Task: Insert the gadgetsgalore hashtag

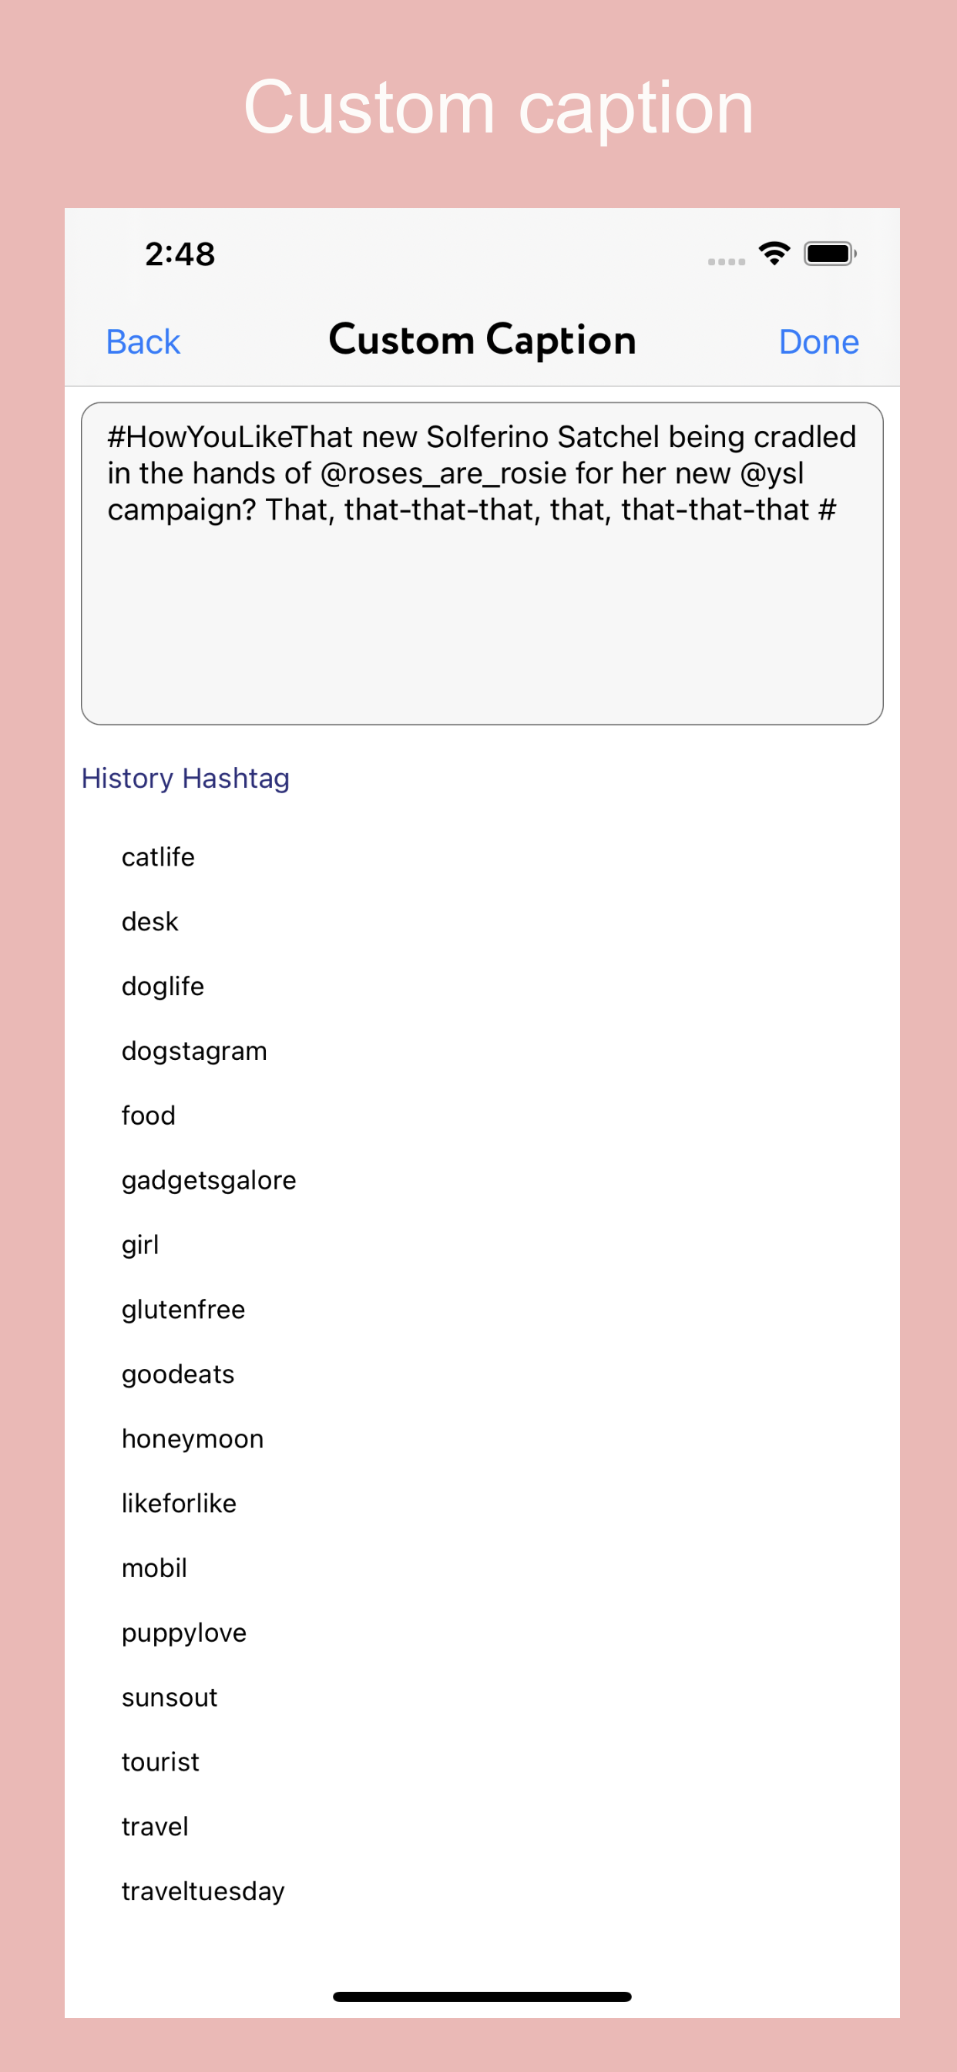Action: coord(208,1180)
